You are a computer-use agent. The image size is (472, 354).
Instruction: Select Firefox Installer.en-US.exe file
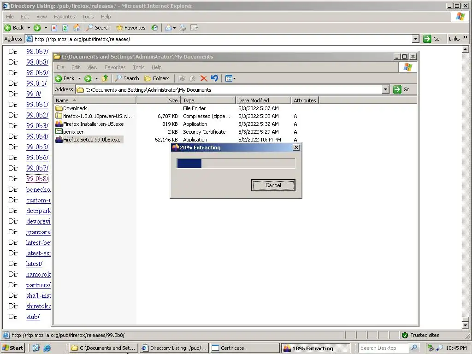pyautogui.click(x=89, y=124)
